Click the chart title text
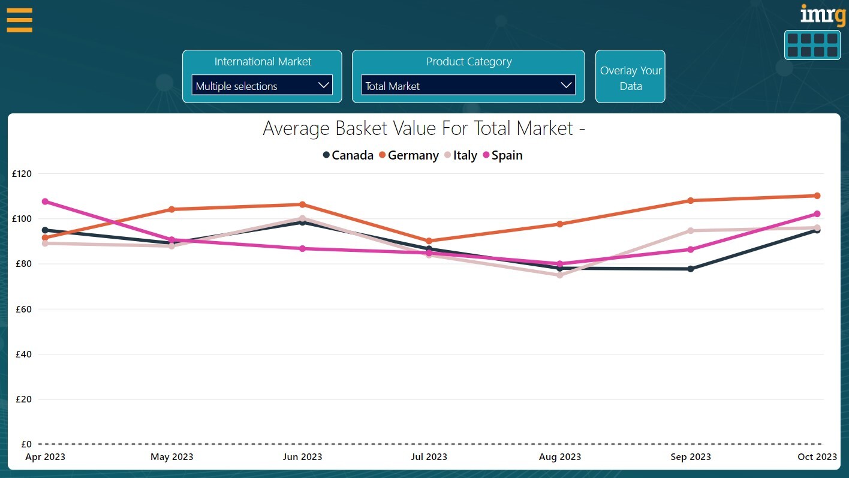This screenshot has width=849, height=478. click(x=424, y=128)
